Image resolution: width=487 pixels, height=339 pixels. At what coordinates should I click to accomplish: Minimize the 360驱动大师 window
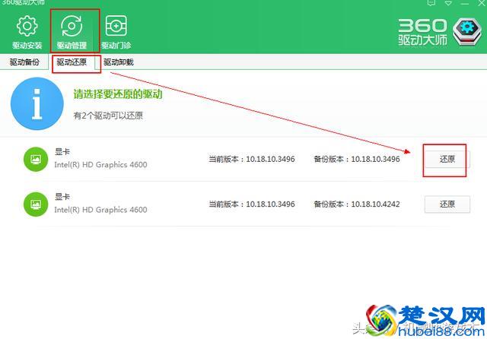pyautogui.click(x=465, y=3)
